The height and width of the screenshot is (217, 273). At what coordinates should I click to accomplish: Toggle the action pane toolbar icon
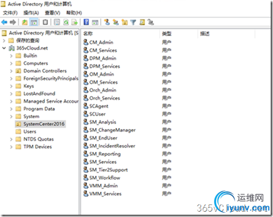tap(95, 22)
